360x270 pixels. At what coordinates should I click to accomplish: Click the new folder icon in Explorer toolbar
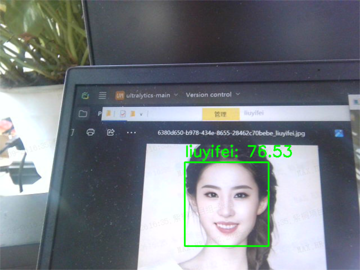(x=133, y=113)
